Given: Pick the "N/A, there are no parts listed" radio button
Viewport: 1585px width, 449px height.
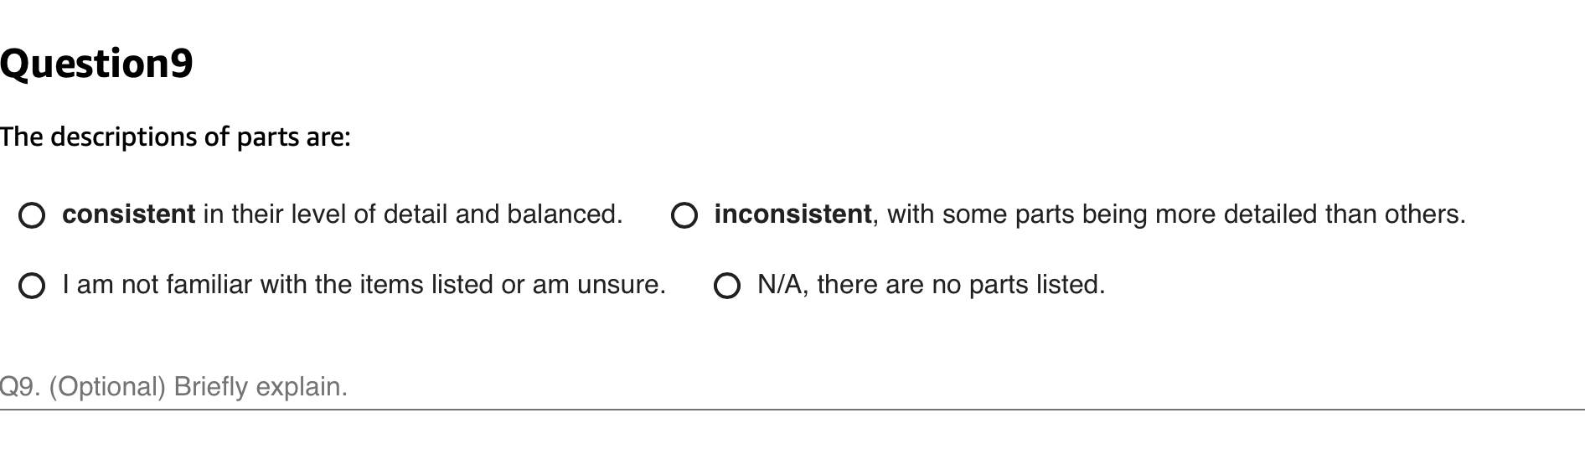Looking at the screenshot, I should [726, 286].
